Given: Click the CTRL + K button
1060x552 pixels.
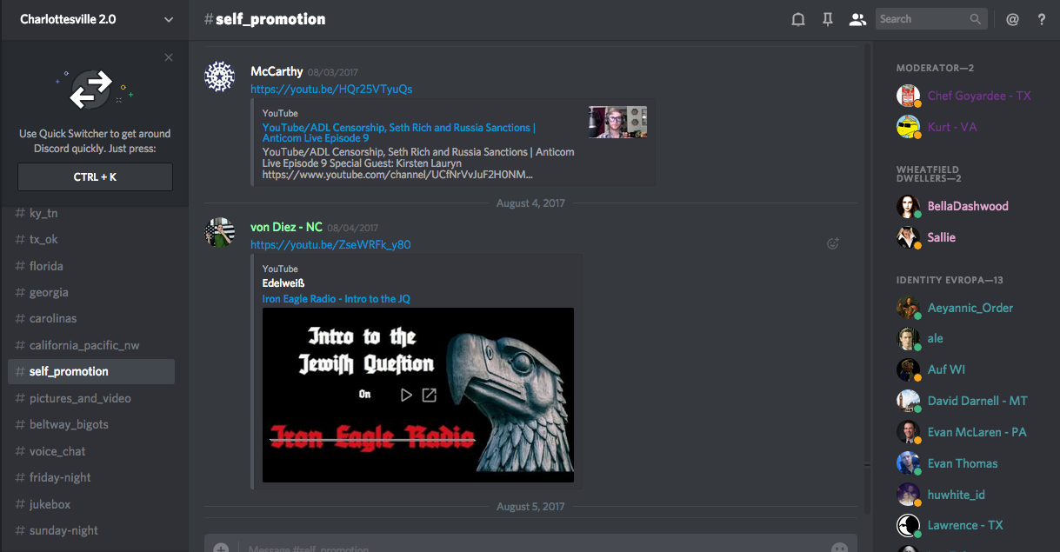Looking at the screenshot, I should (95, 176).
